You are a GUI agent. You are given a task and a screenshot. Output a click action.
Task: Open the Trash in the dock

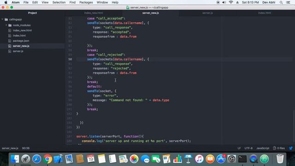click(x=280, y=159)
